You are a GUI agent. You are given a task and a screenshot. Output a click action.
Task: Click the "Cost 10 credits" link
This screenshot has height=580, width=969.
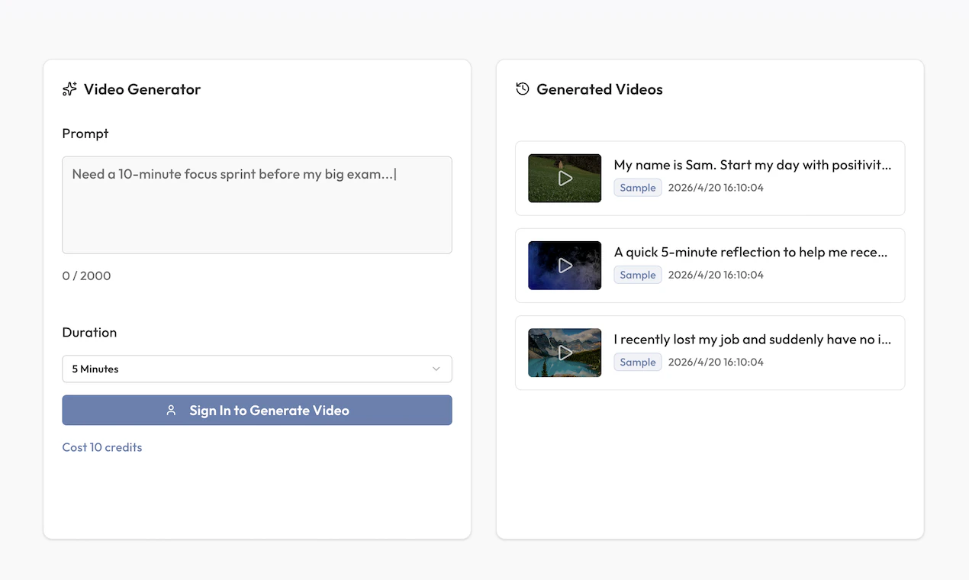click(101, 447)
